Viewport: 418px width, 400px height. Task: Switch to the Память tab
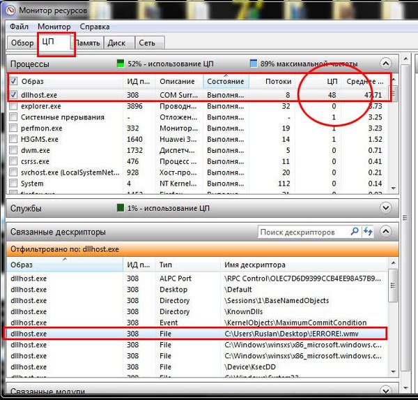(x=88, y=43)
